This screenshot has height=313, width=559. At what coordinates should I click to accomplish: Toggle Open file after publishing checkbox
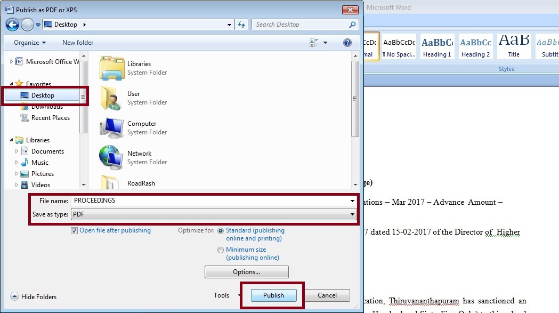coord(74,230)
